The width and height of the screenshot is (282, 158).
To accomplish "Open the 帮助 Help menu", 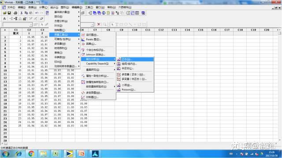I will click(111, 7).
